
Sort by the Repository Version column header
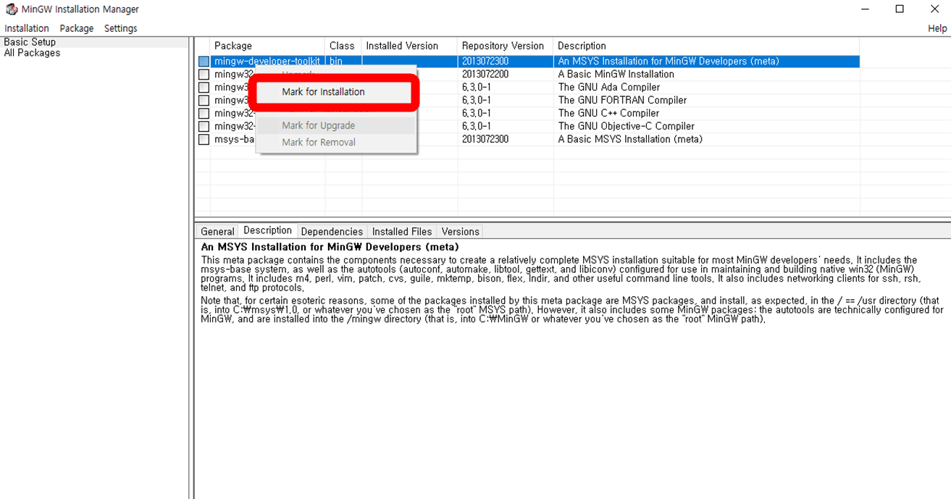tap(505, 46)
